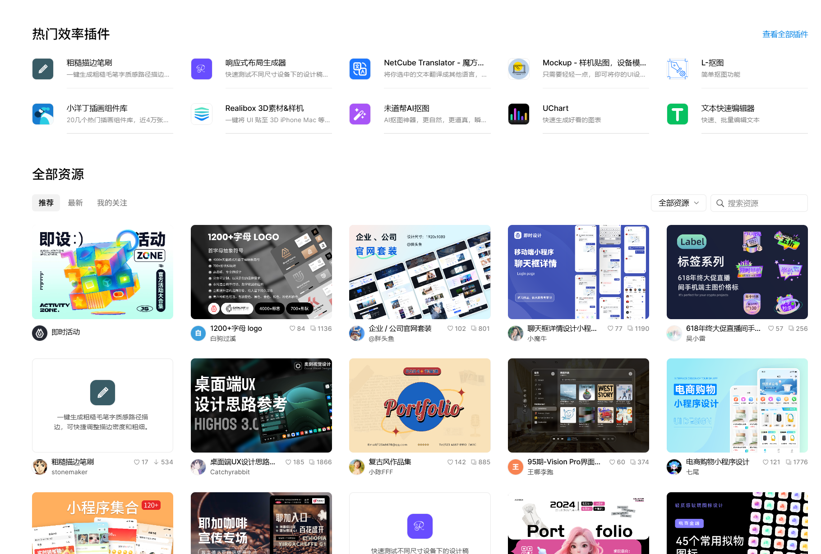Click author name Catchyrabbit
This screenshot has width=821, height=554.
[230, 472]
